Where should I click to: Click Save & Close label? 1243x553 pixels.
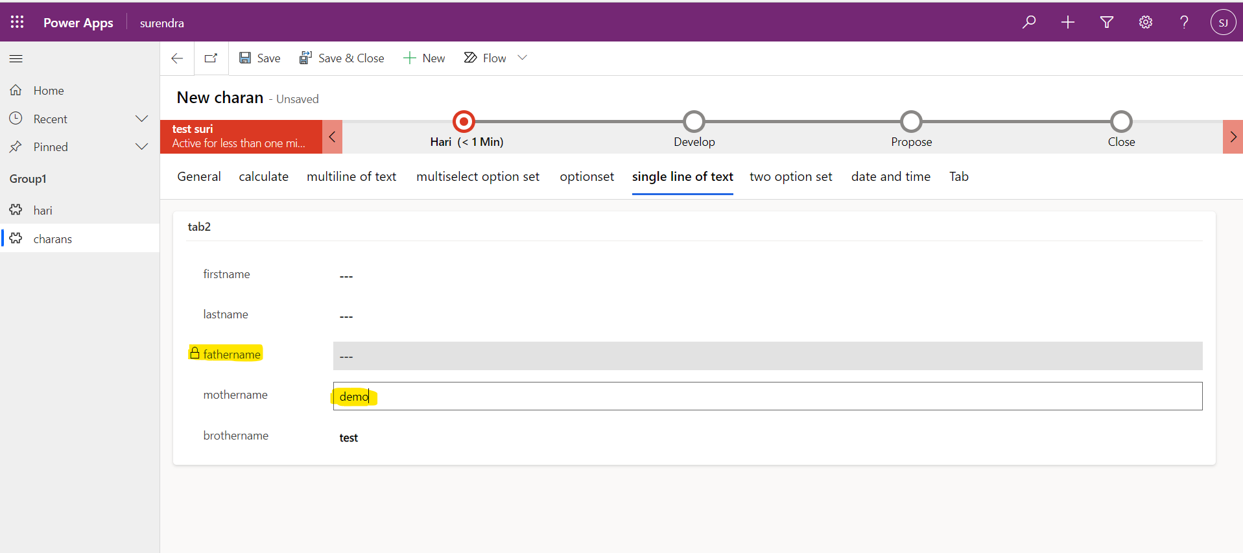[x=351, y=58]
